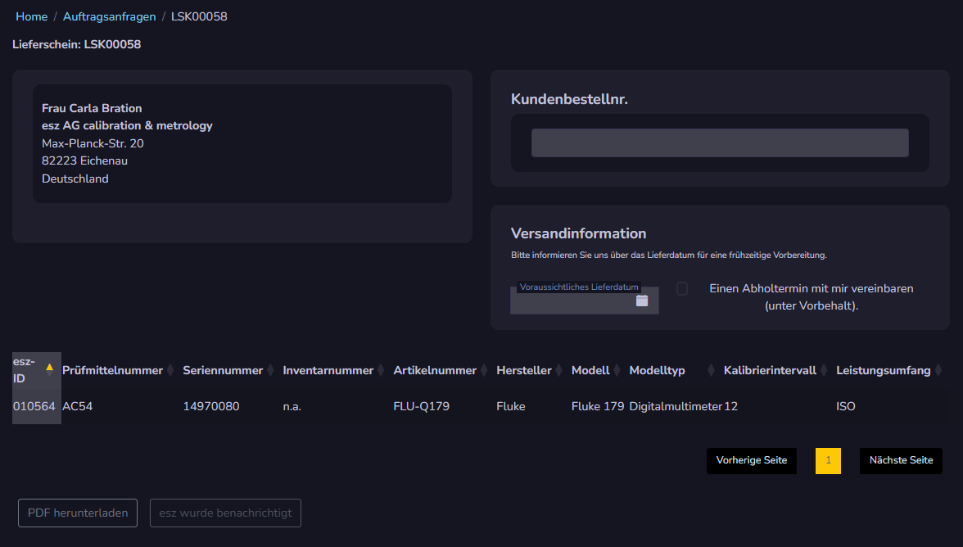
Task: Click sort icon beside Artikelnummer header
Action: pos(484,370)
